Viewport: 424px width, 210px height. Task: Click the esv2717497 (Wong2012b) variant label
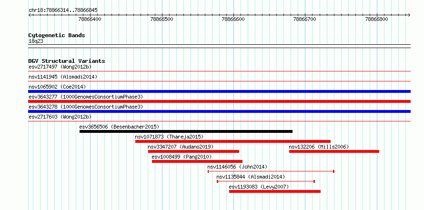point(60,67)
